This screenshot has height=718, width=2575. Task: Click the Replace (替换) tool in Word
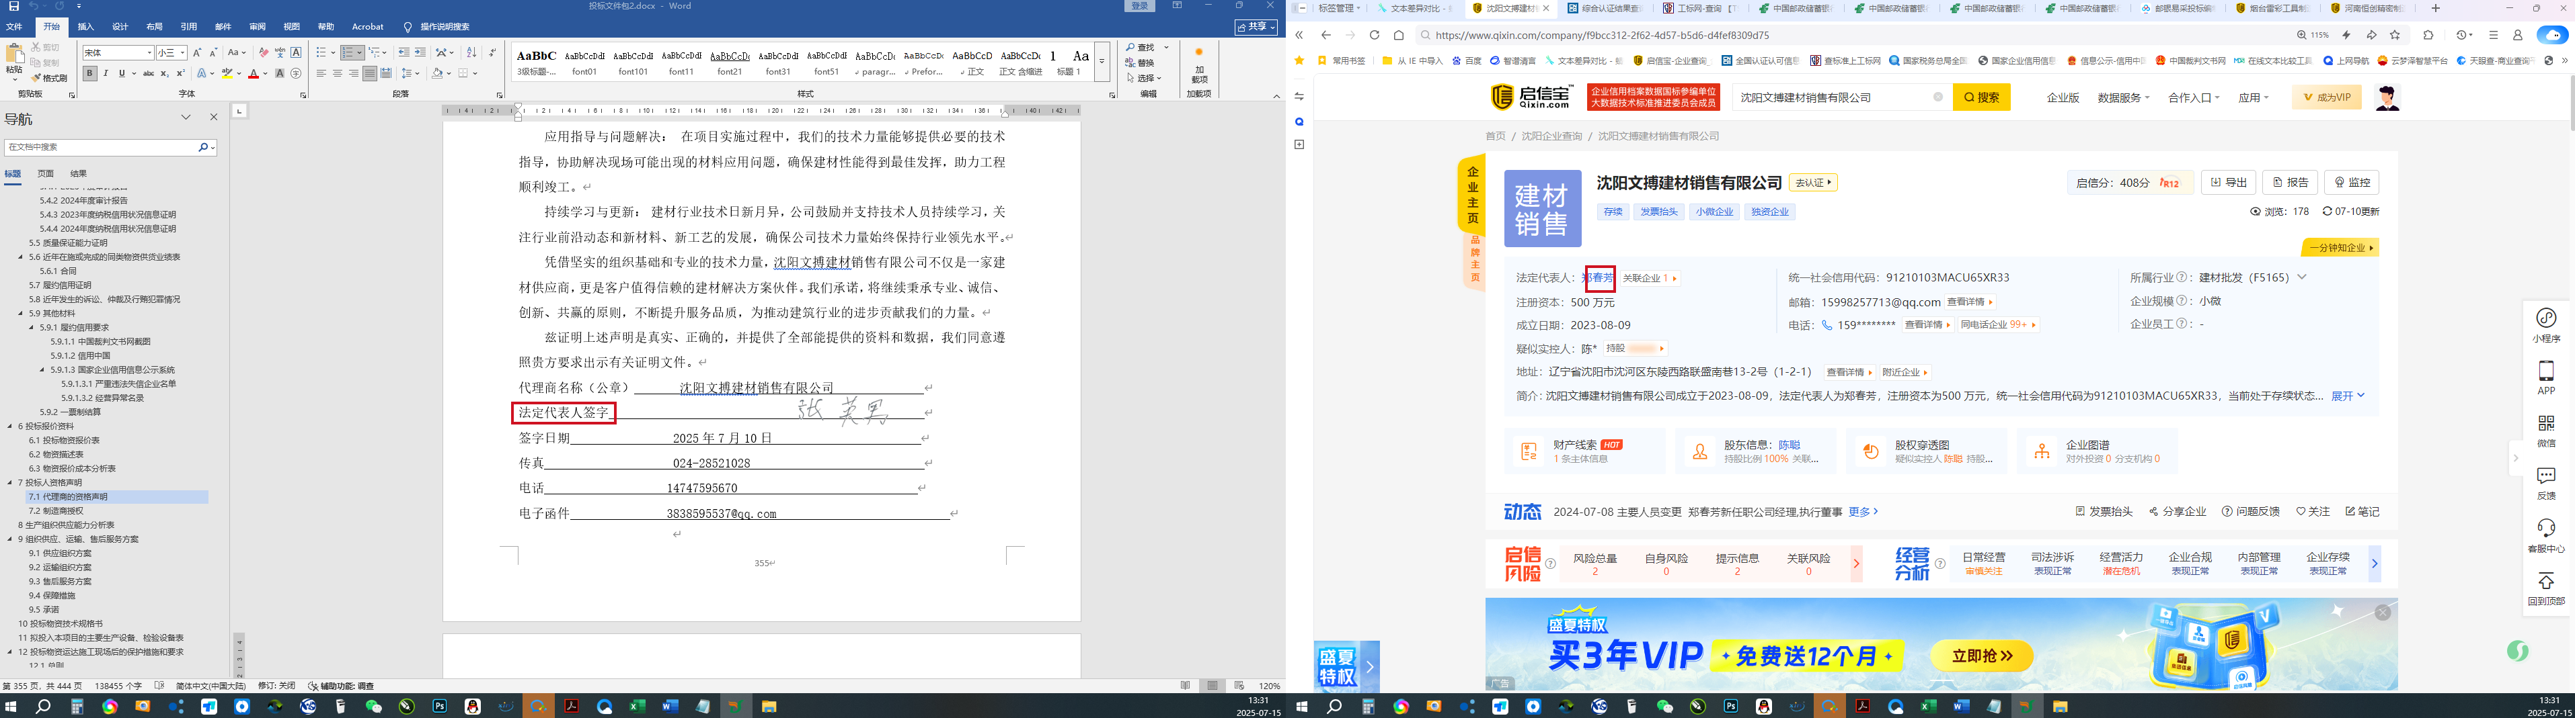pyautogui.click(x=1140, y=62)
